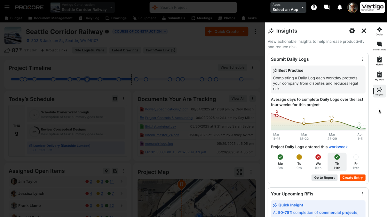This screenshot has width=387, height=217.
Task: Open the notifications bell
Action: coord(339,7)
